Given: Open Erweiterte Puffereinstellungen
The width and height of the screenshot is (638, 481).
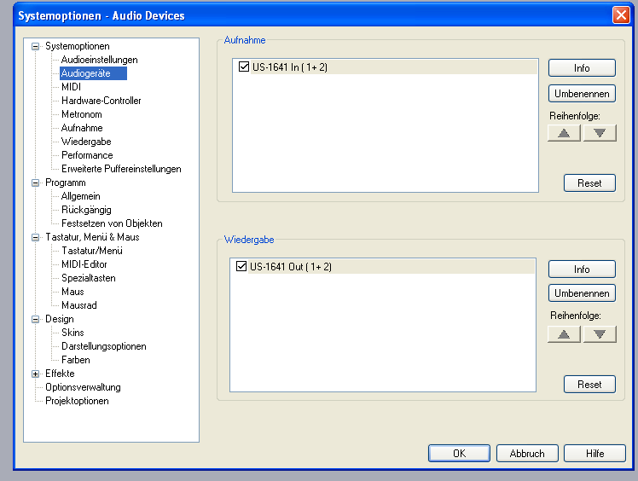Looking at the screenshot, I should [x=121, y=169].
